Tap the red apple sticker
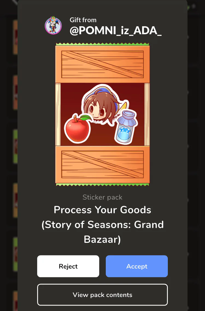 pyautogui.click(x=78, y=128)
